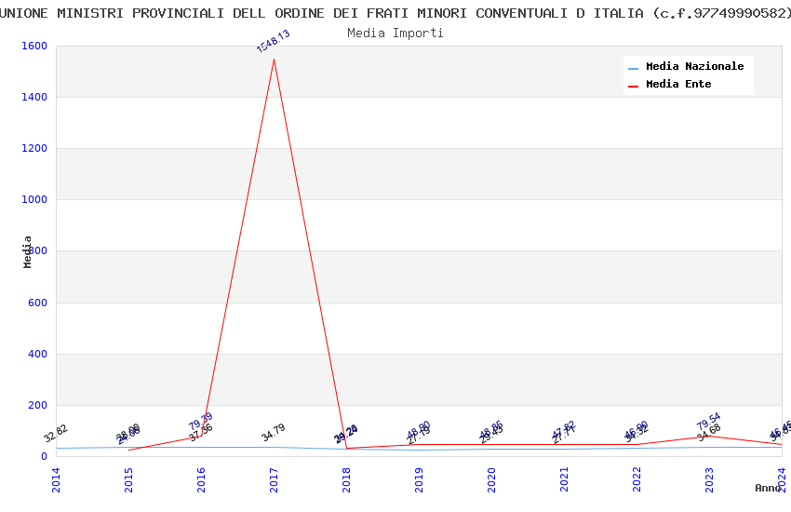This screenshot has width=791, height=512.
Task: Click the 2014 year label on x-axis
Action: [x=56, y=479]
